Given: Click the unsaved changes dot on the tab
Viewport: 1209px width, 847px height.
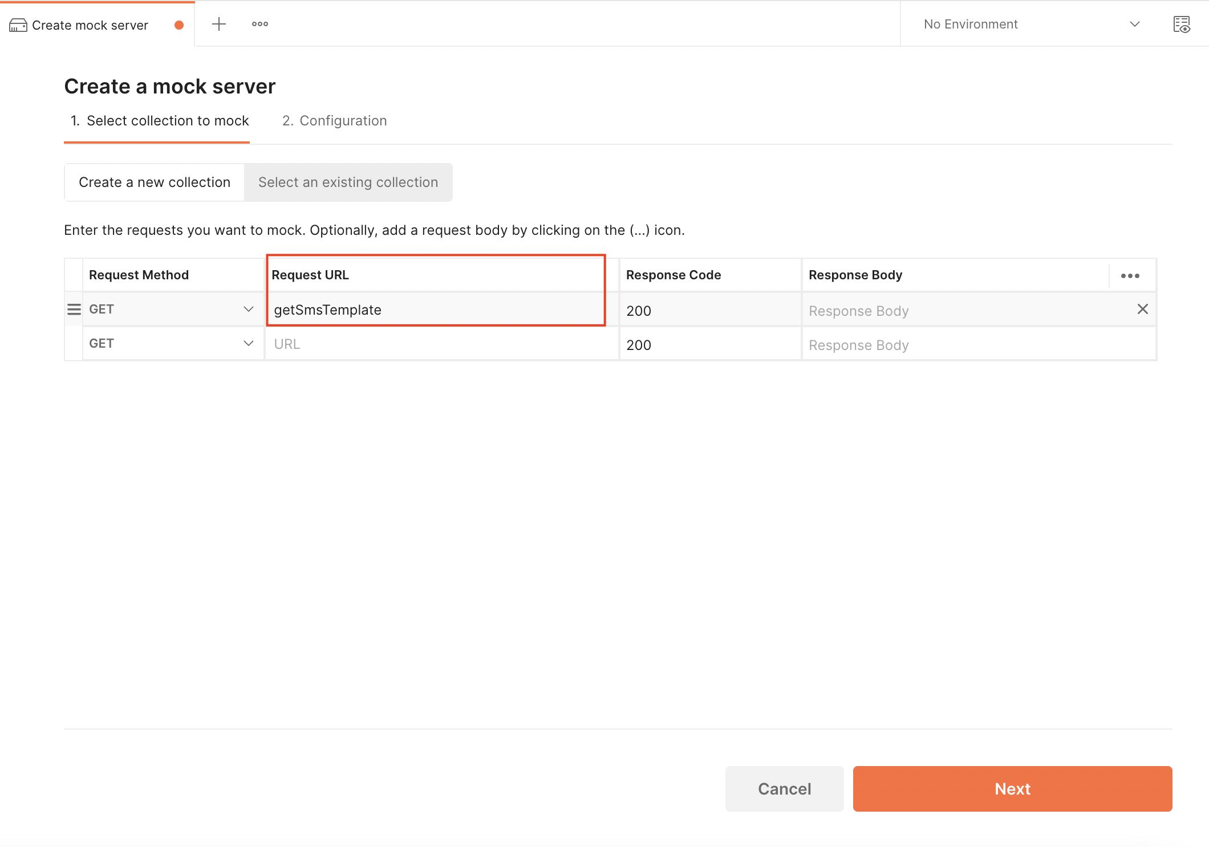Looking at the screenshot, I should click(x=179, y=25).
